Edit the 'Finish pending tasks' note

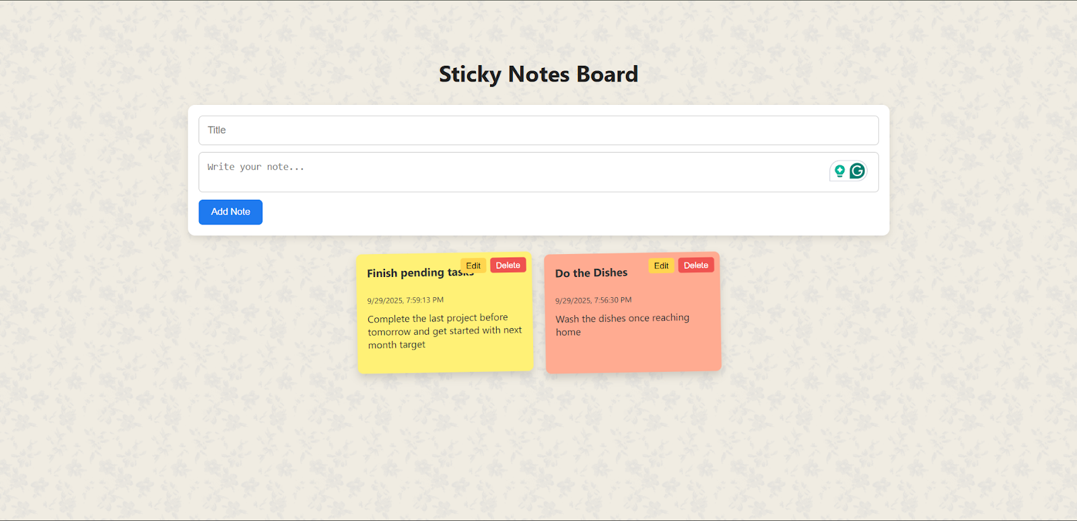pyautogui.click(x=473, y=266)
